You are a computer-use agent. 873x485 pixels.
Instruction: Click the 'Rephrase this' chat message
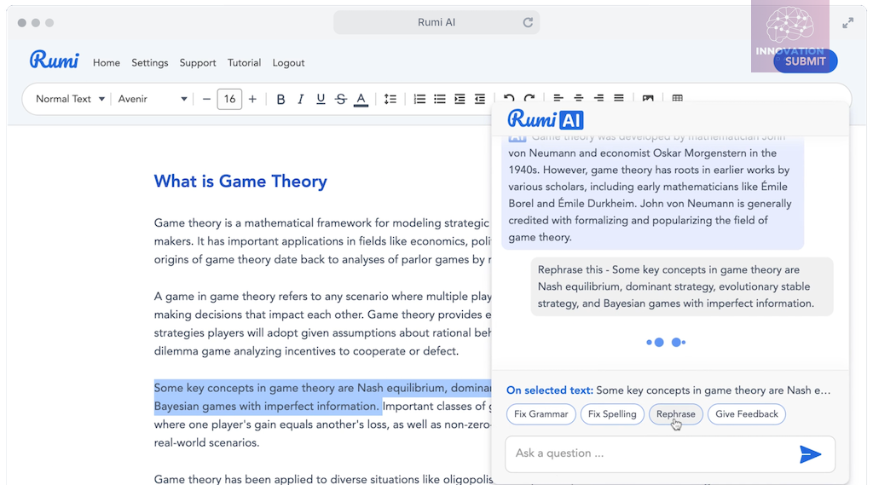pos(682,286)
